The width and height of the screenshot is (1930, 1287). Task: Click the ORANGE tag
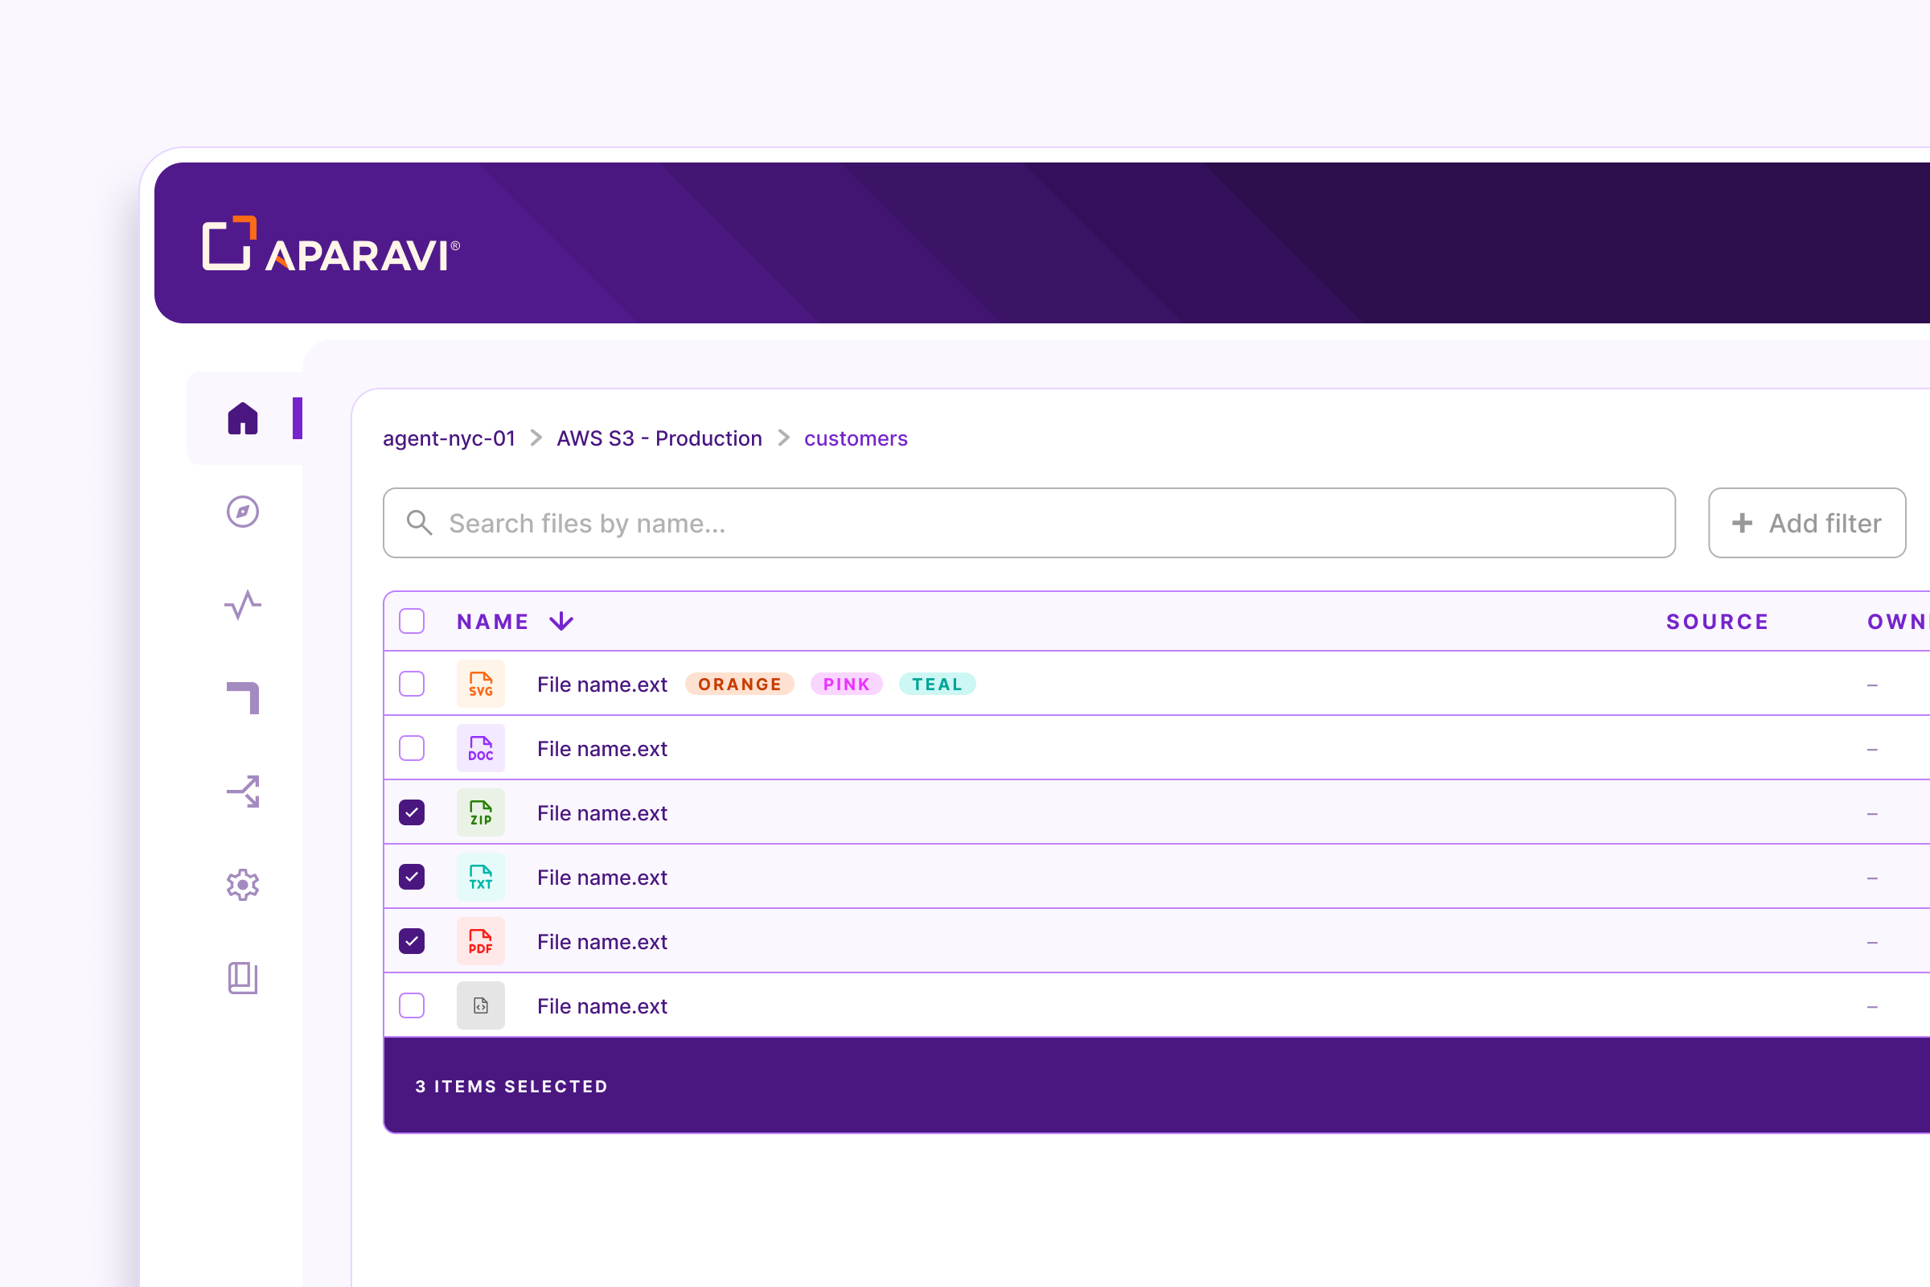(740, 684)
